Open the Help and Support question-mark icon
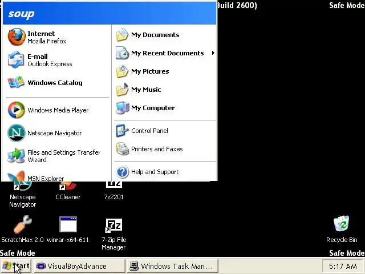The height and width of the screenshot is (274, 365). (x=122, y=172)
